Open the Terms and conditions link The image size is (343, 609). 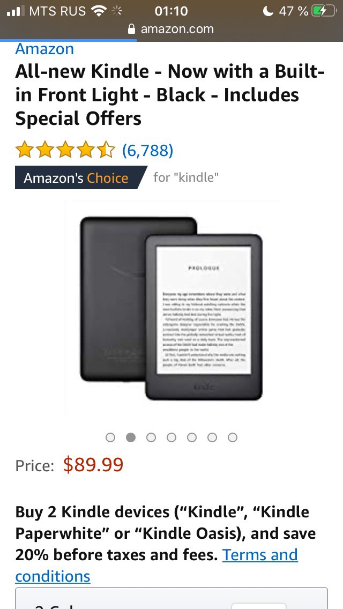tap(156, 566)
